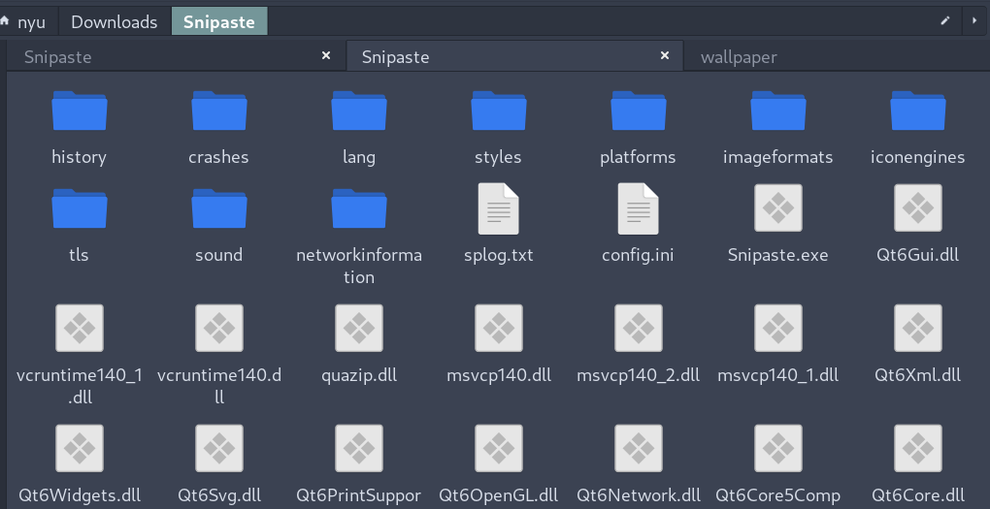Screen dimensions: 990x509
Task: Select the Qt6Core5Compat file icon
Action: [777, 448]
